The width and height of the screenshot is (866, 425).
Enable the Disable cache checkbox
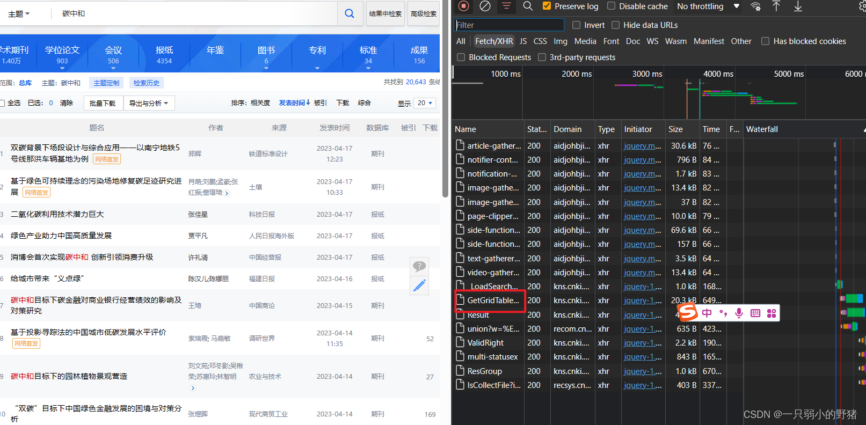611,6
